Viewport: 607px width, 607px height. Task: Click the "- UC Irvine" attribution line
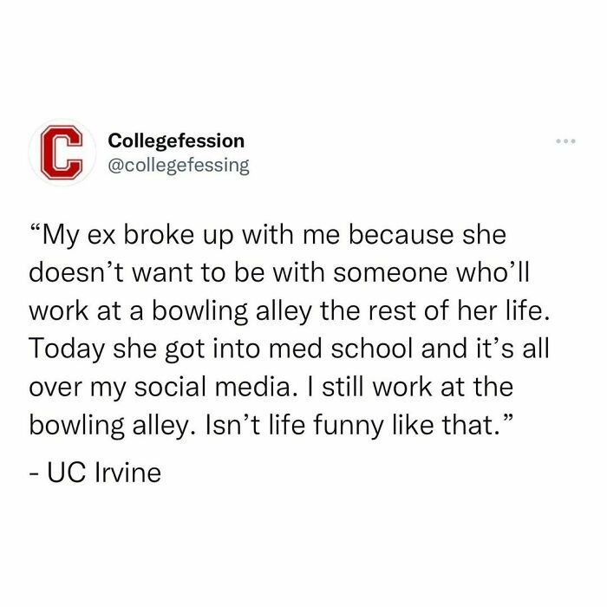95,473
